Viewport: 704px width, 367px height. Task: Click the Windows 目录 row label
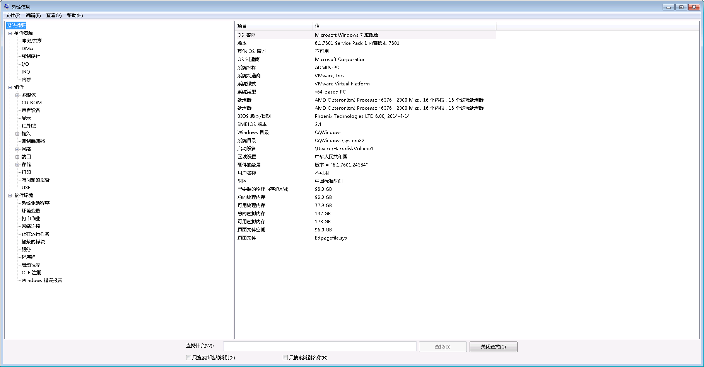tap(253, 133)
